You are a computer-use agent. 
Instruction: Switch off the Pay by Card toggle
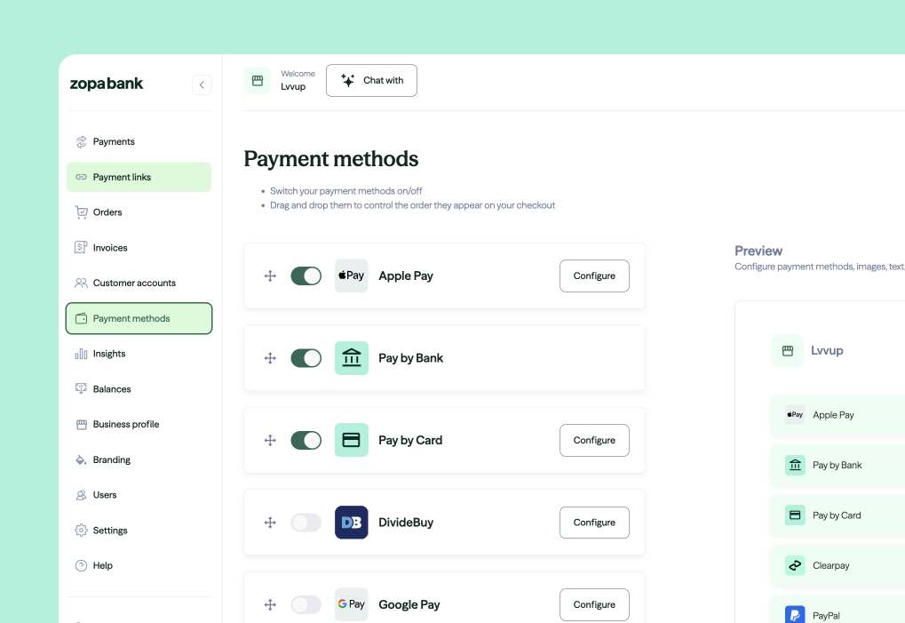tap(306, 441)
